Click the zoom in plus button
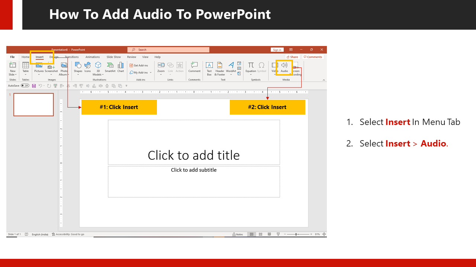This screenshot has width=476, height=267. [x=311, y=234]
